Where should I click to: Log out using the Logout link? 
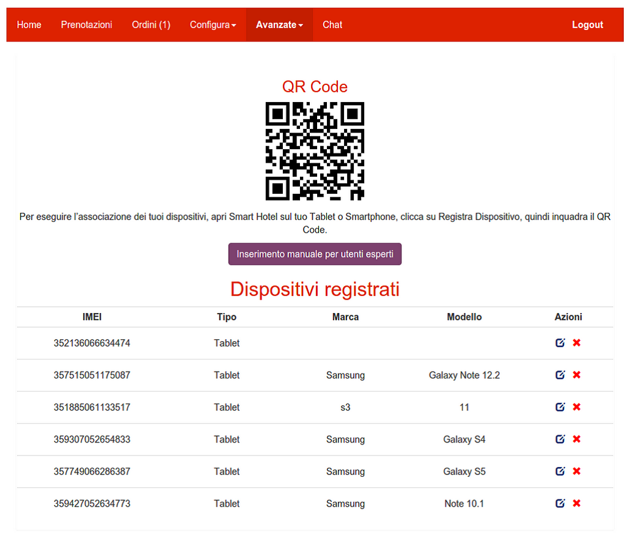587,25
